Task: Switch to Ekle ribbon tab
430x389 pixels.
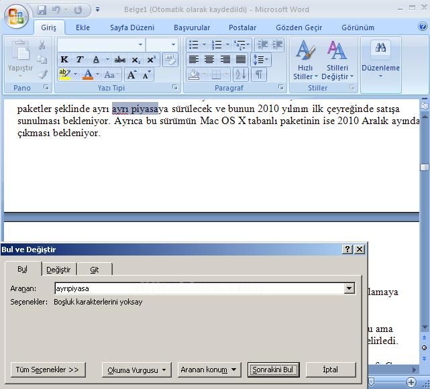Action: 83,27
